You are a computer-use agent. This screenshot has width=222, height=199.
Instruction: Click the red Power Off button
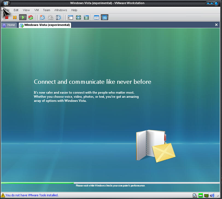[7, 17]
